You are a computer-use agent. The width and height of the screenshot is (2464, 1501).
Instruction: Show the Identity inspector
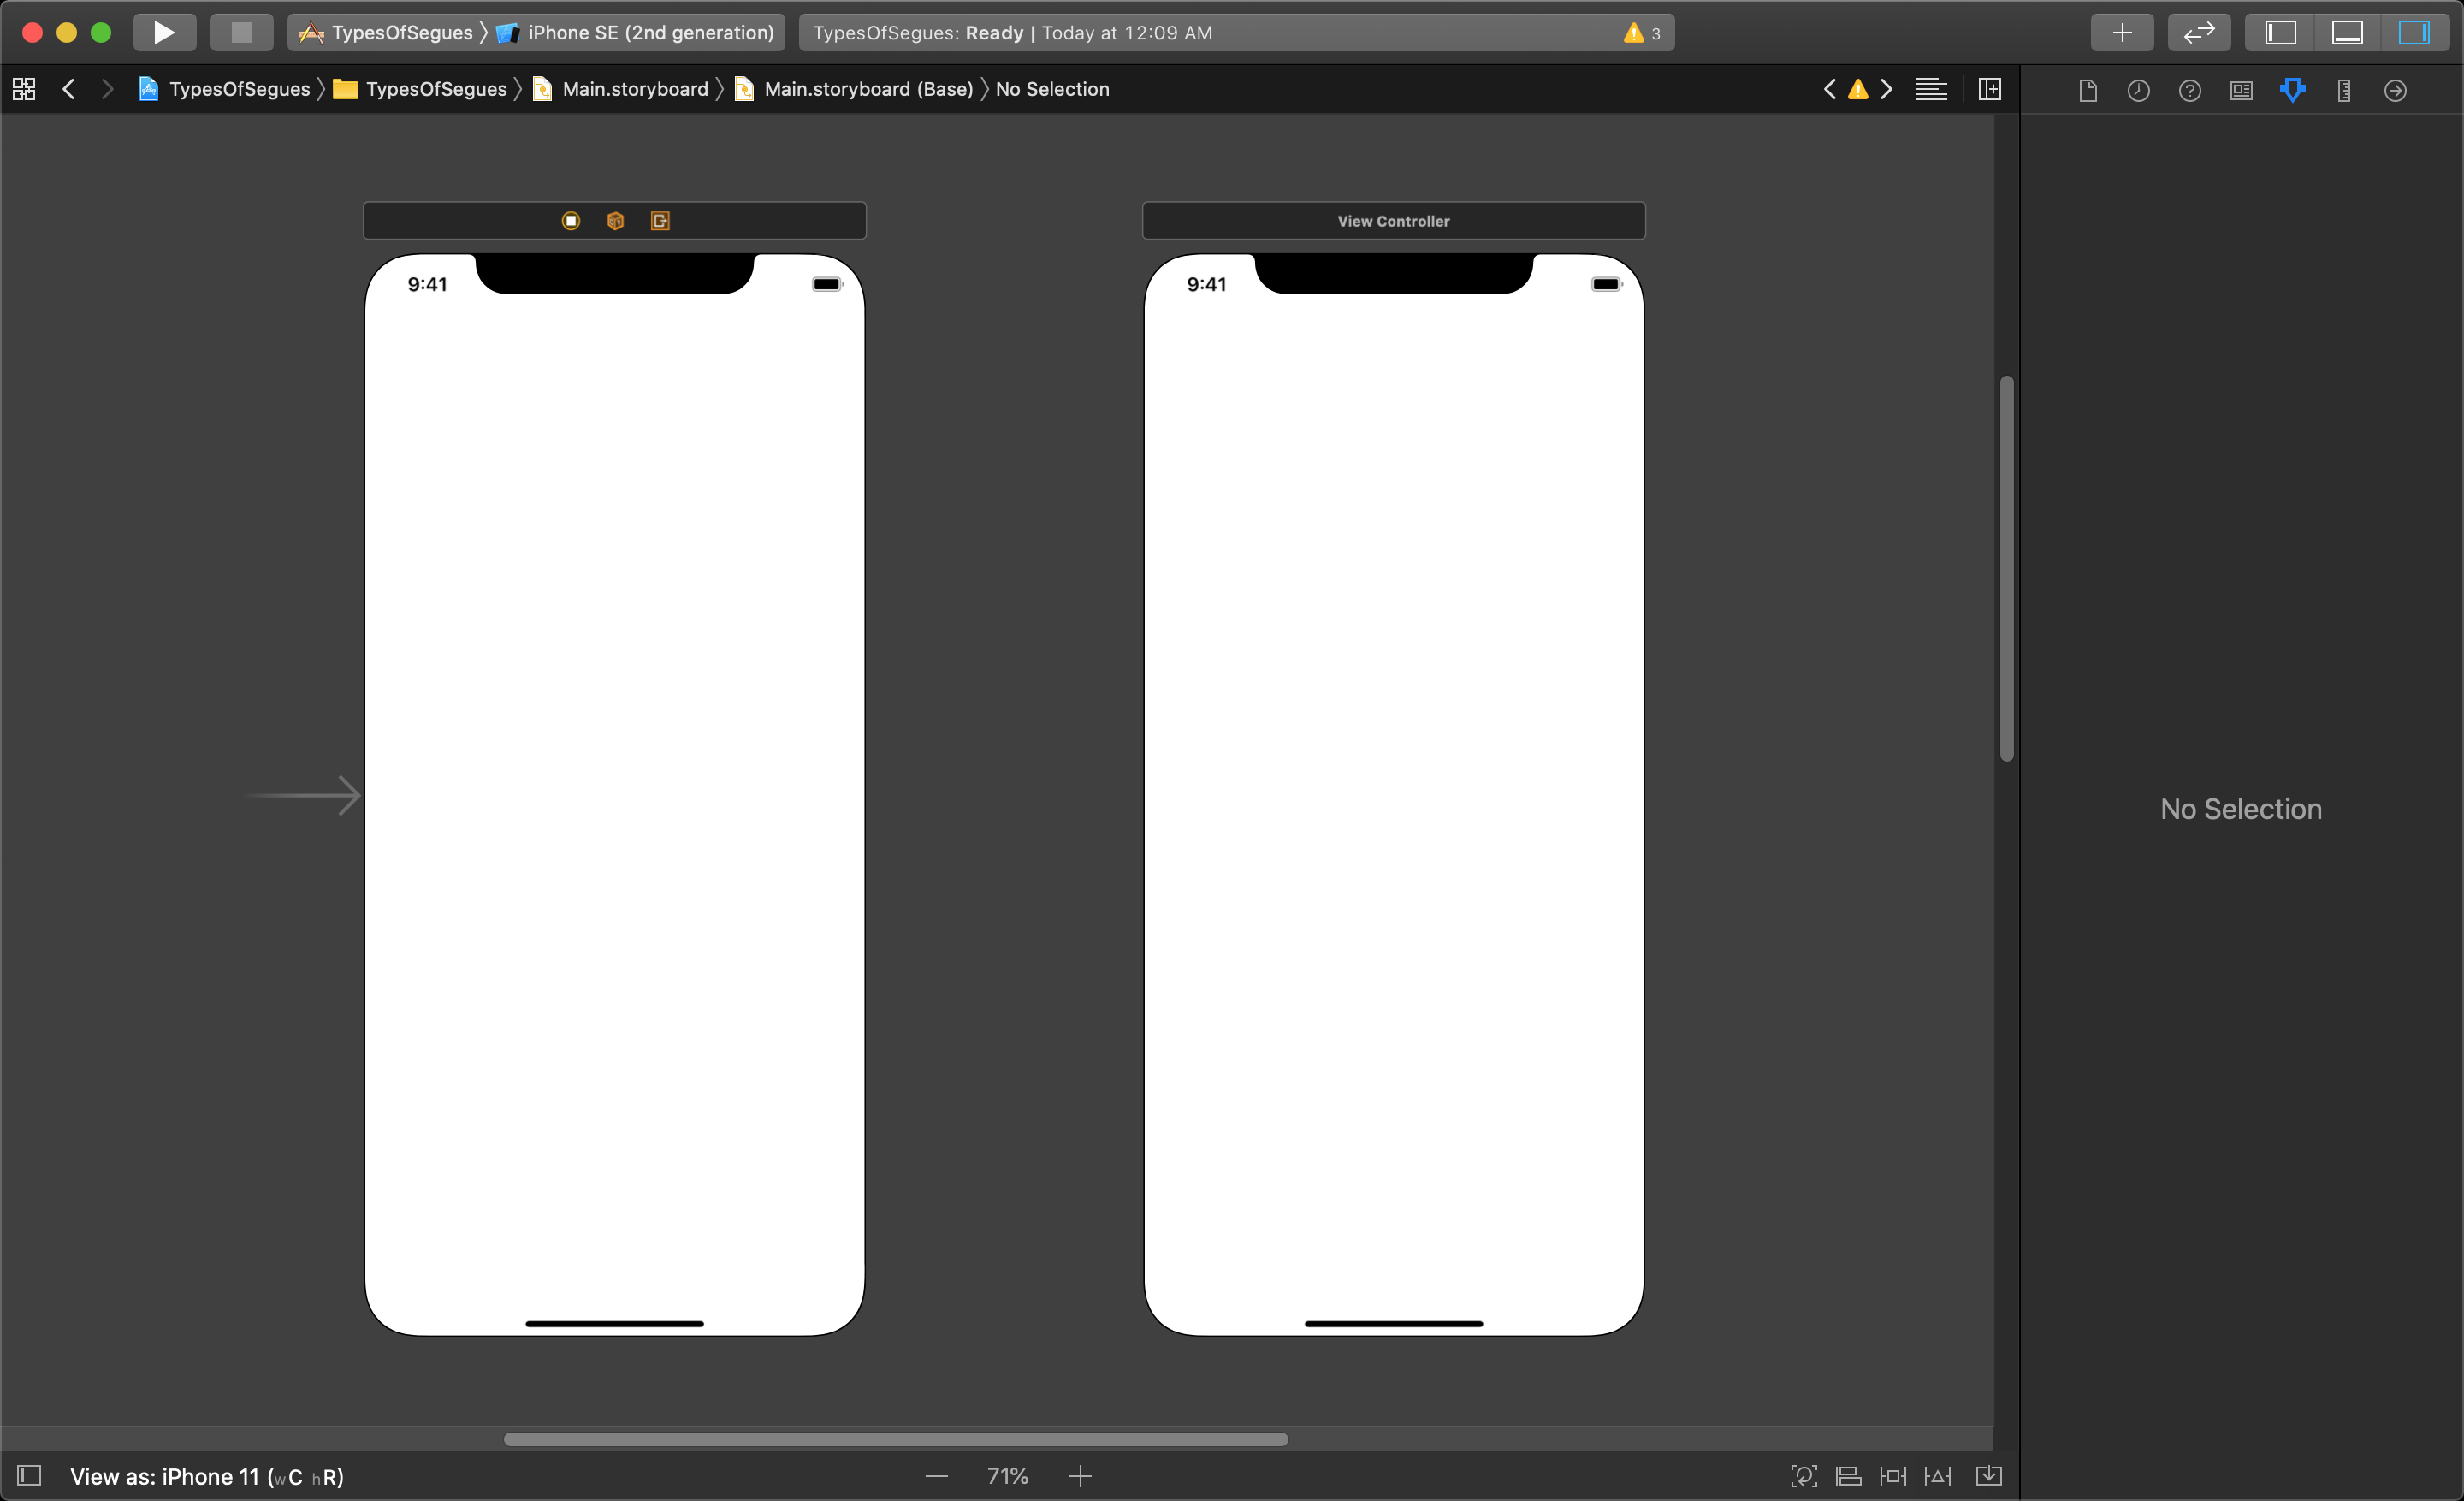point(2242,91)
